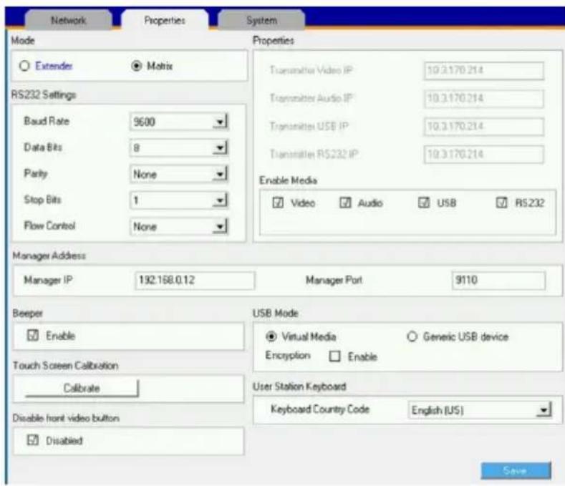The image size is (565, 486).
Task: Click the User Station Keyboard label
Action: point(299,387)
